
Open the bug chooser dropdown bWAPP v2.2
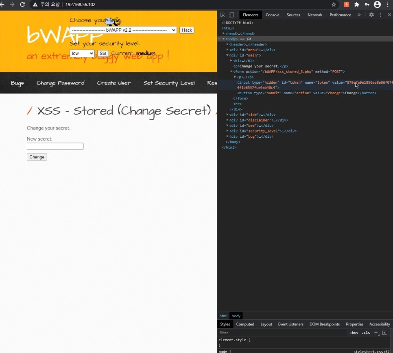tap(123, 30)
